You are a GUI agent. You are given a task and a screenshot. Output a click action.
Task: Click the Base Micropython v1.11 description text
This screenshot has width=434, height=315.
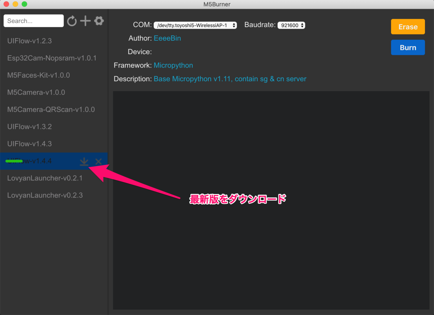coord(230,79)
